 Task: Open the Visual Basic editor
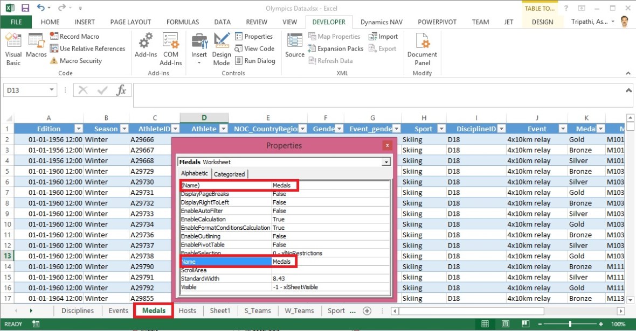(13, 48)
